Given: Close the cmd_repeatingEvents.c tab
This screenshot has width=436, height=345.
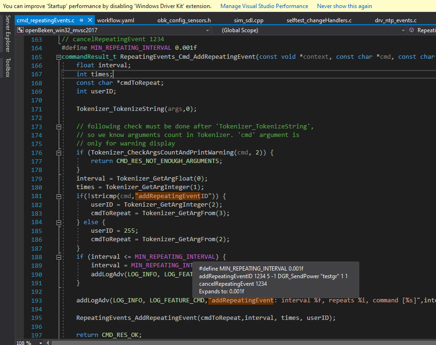Looking at the screenshot, I should click(90, 20).
